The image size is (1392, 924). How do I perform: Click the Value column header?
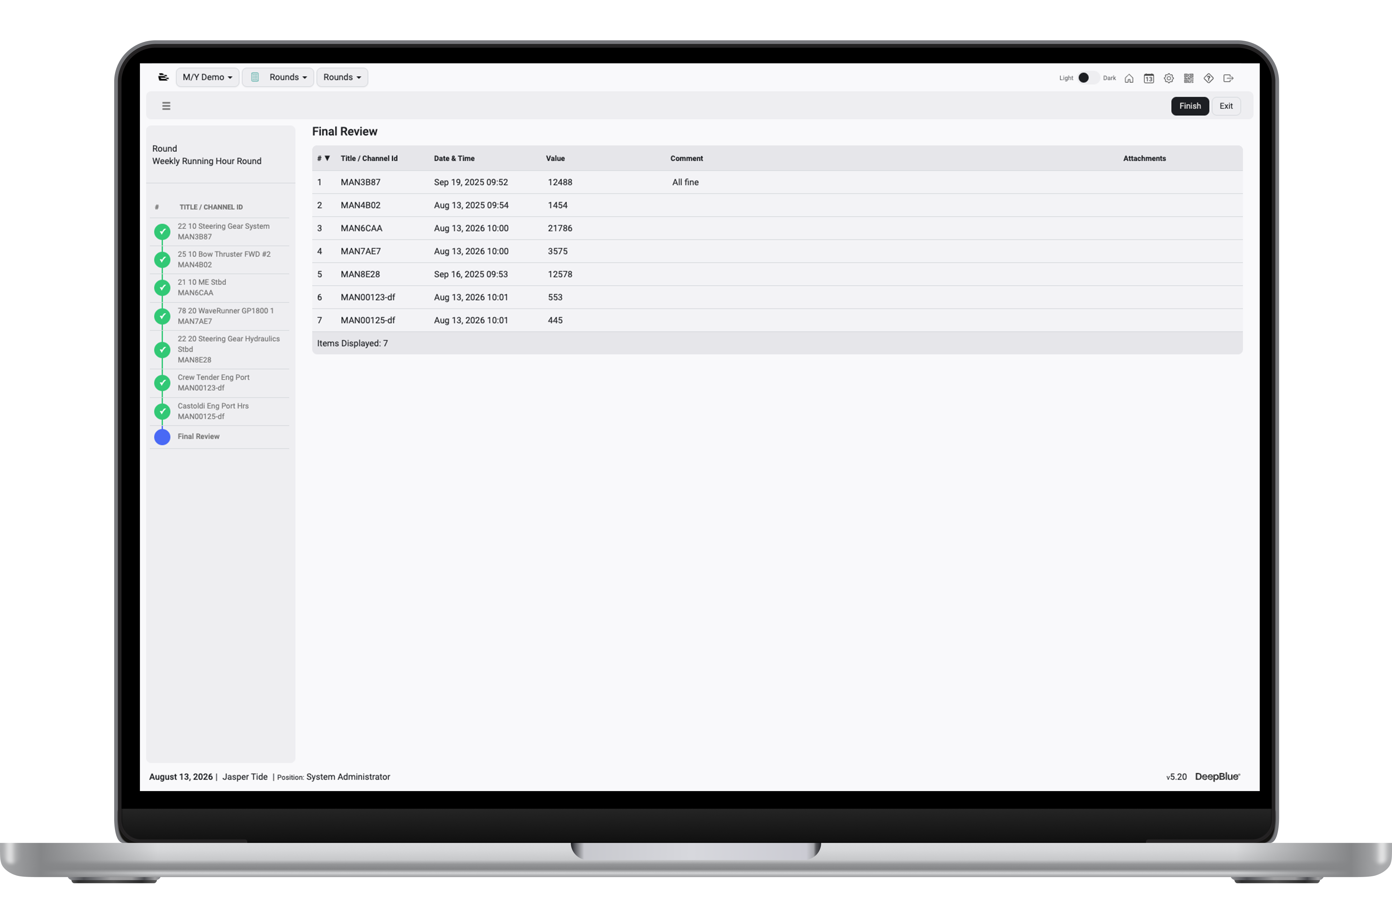[x=555, y=159]
